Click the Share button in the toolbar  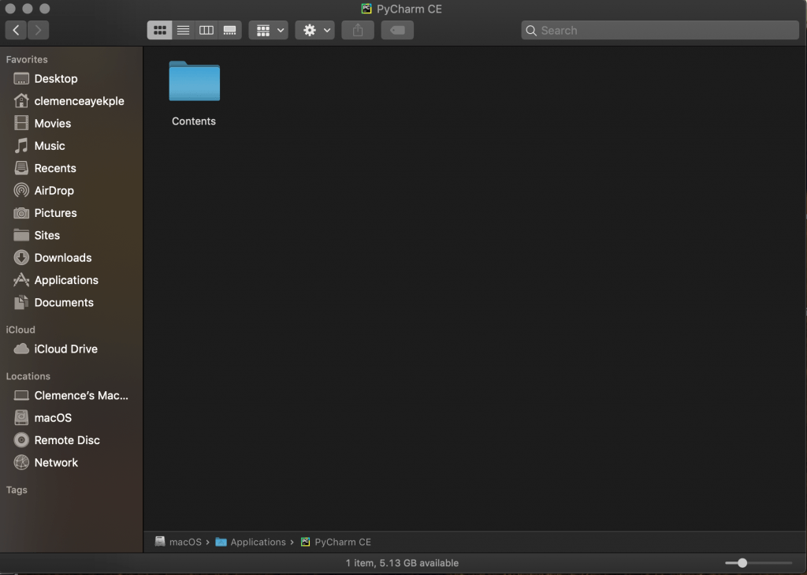click(x=357, y=29)
